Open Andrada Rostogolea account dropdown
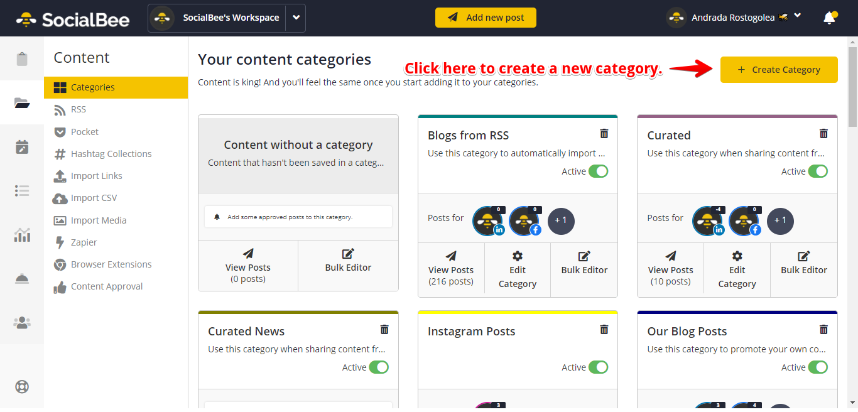 [x=798, y=16]
